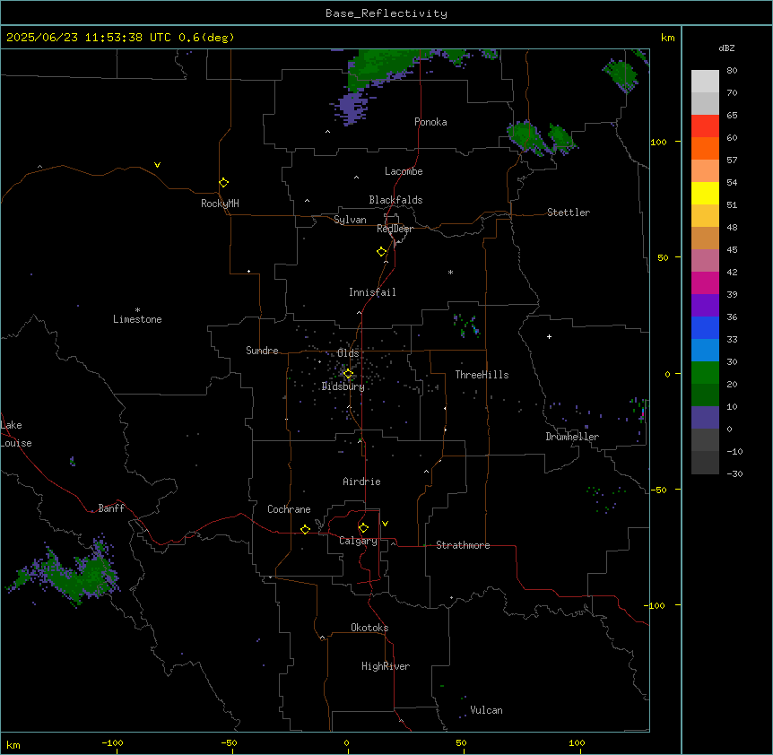The height and width of the screenshot is (755, 773).
Task: Click the yellow diamond marker near RockyMH
Action: pos(224,183)
